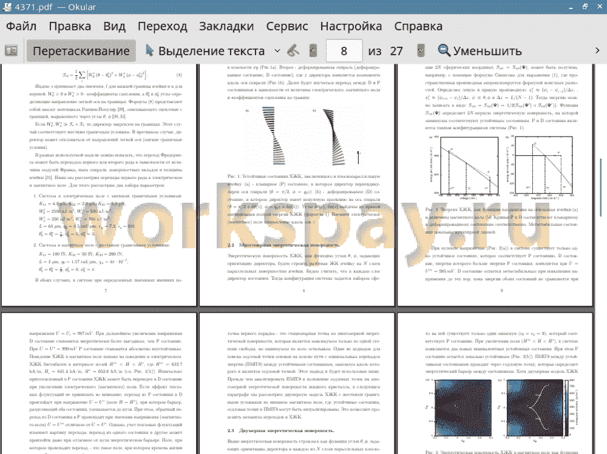Image resolution: width=607 pixels, height=454 pixels.
Task: Click the left energy graph in figure 2
Action: (464, 167)
